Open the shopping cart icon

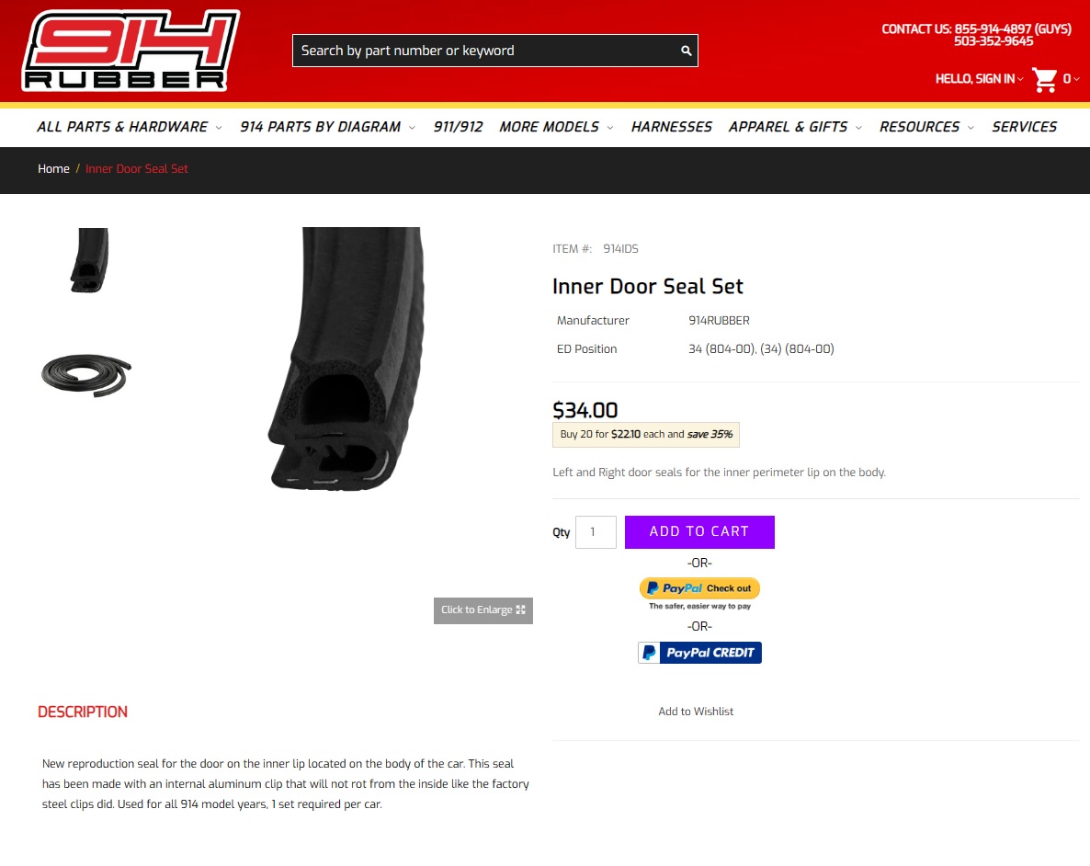click(1044, 79)
